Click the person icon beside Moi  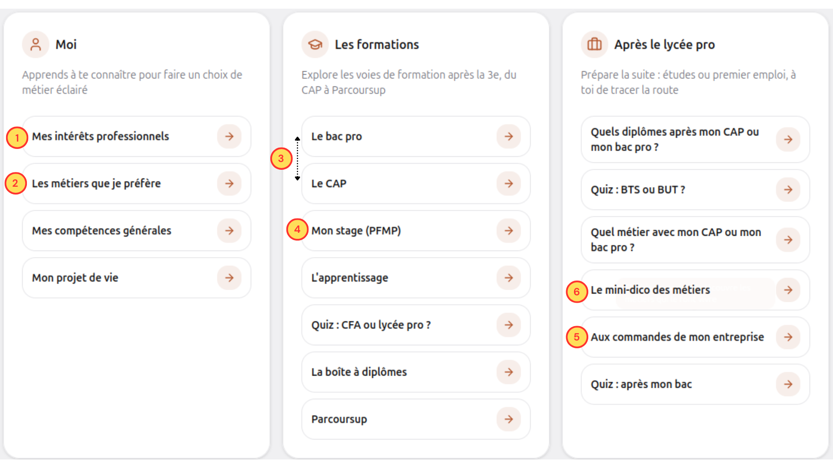coord(36,44)
